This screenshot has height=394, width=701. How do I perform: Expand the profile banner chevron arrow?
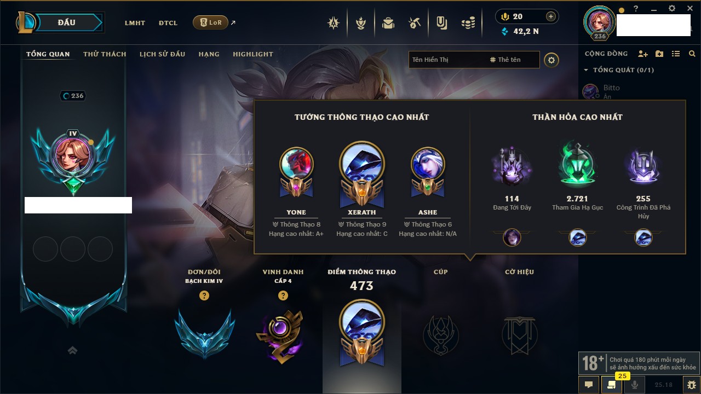(x=73, y=350)
